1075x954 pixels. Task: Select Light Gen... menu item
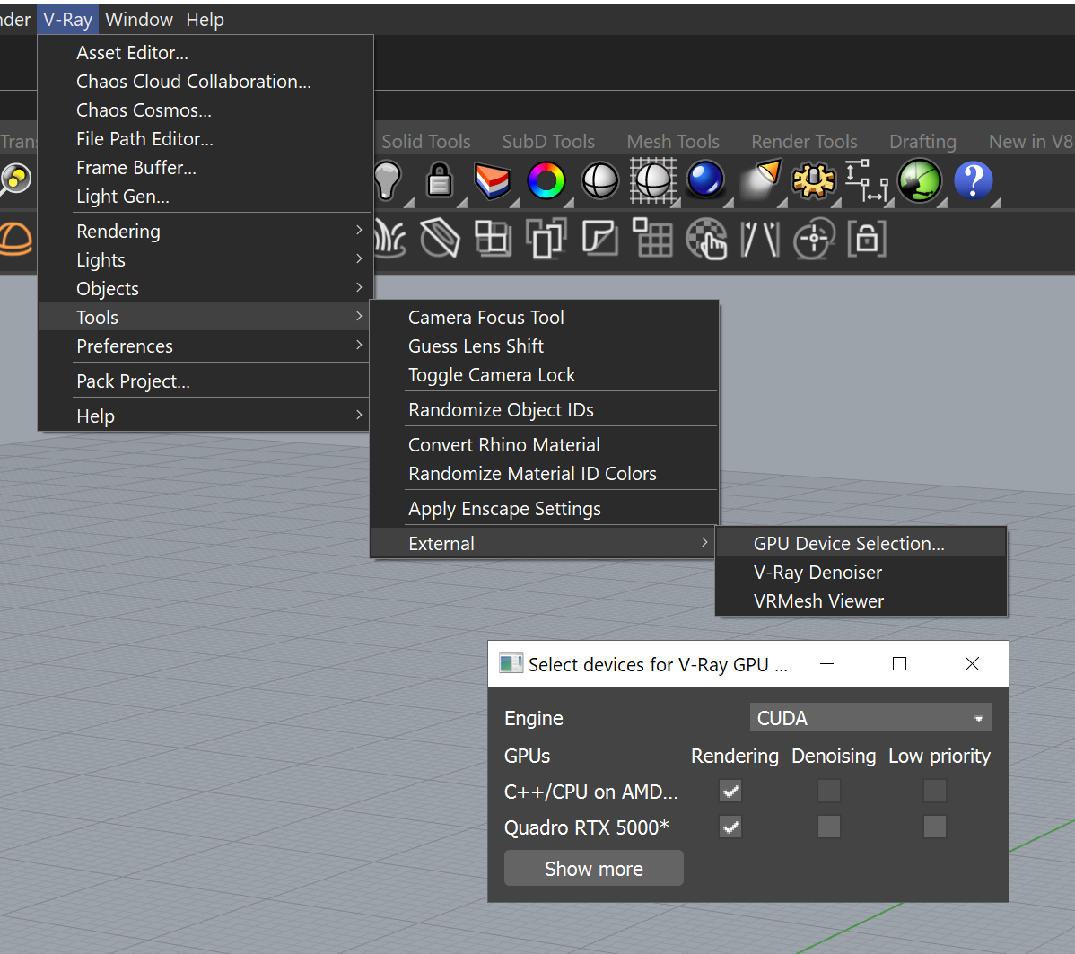(x=205, y=197)
